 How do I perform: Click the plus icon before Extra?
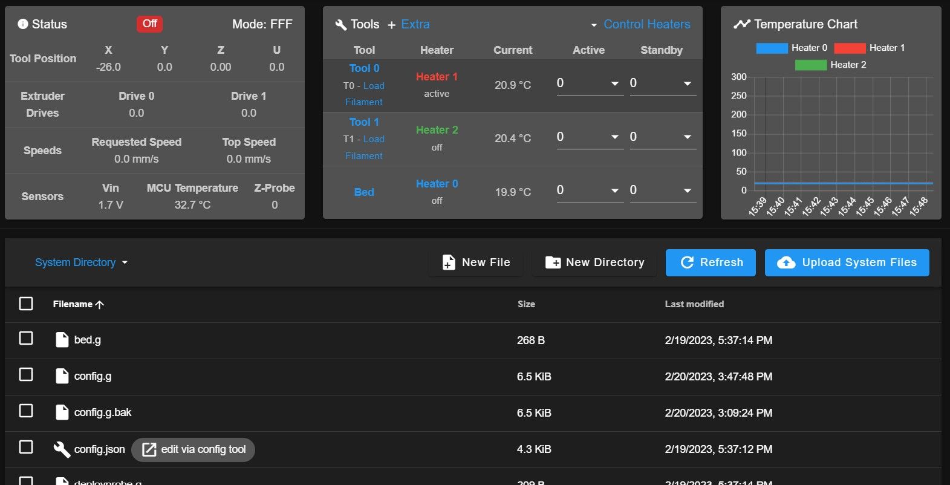point(391,25)
